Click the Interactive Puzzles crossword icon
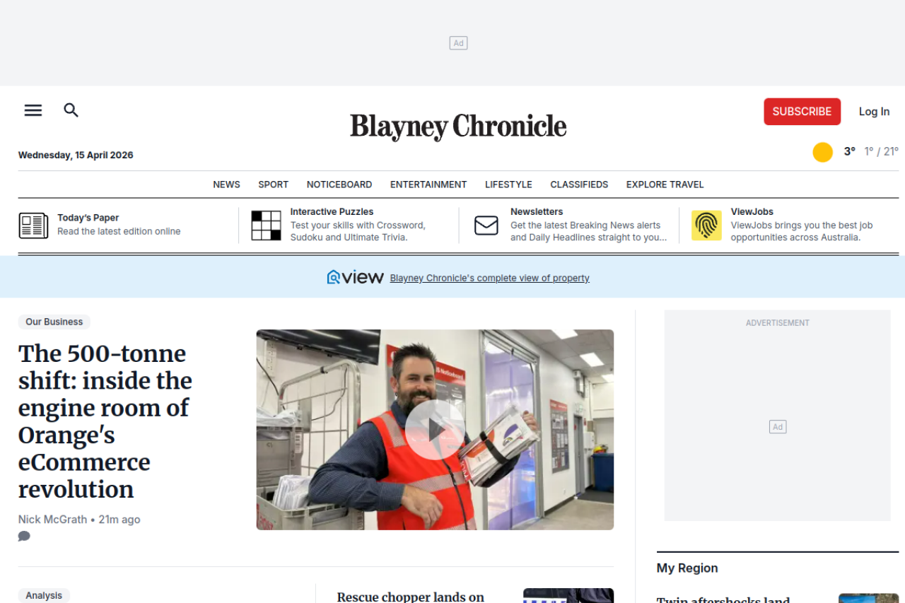 pos(266,226)
